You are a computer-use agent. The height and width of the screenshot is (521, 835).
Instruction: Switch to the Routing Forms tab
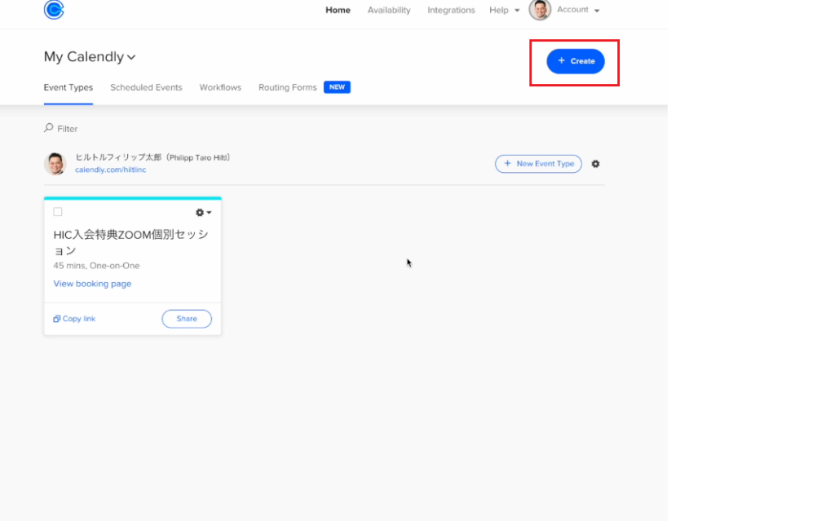(288, 87)
